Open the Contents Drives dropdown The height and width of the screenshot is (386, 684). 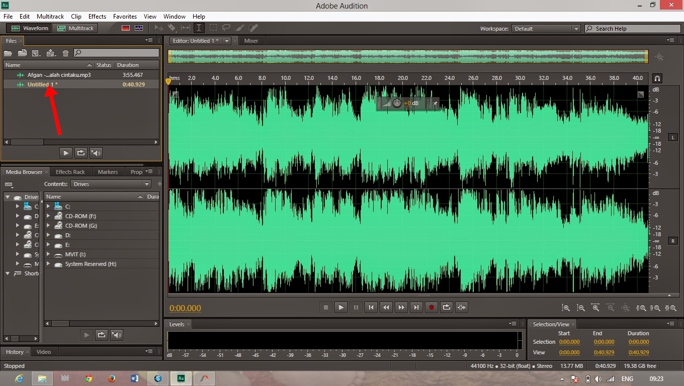tap(111, 184)
